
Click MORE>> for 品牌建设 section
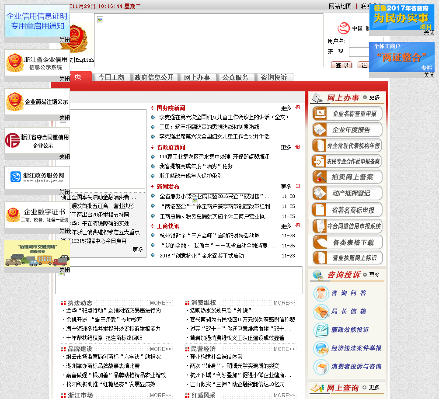click(160, 349)
